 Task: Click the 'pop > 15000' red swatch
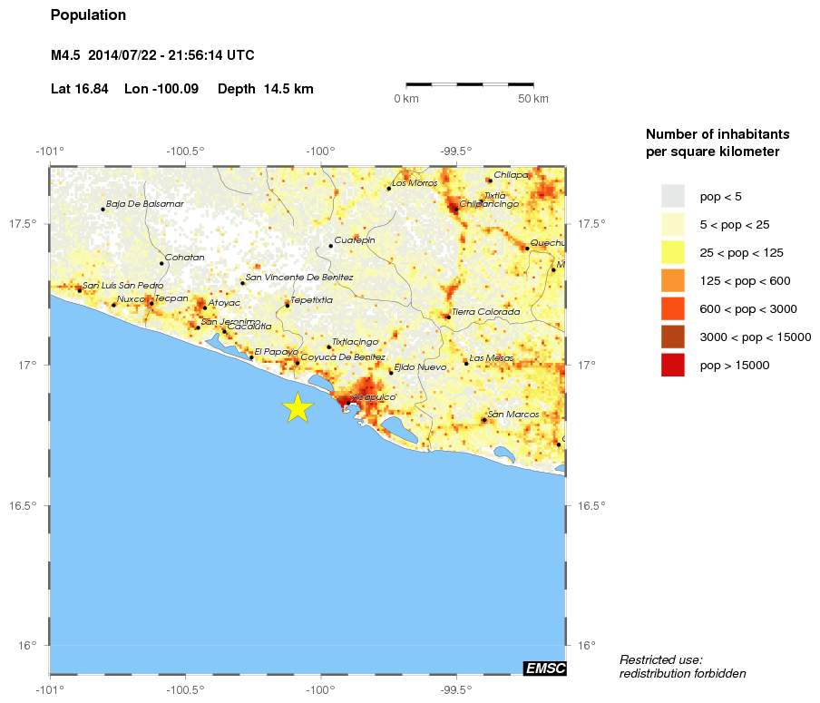672,366
